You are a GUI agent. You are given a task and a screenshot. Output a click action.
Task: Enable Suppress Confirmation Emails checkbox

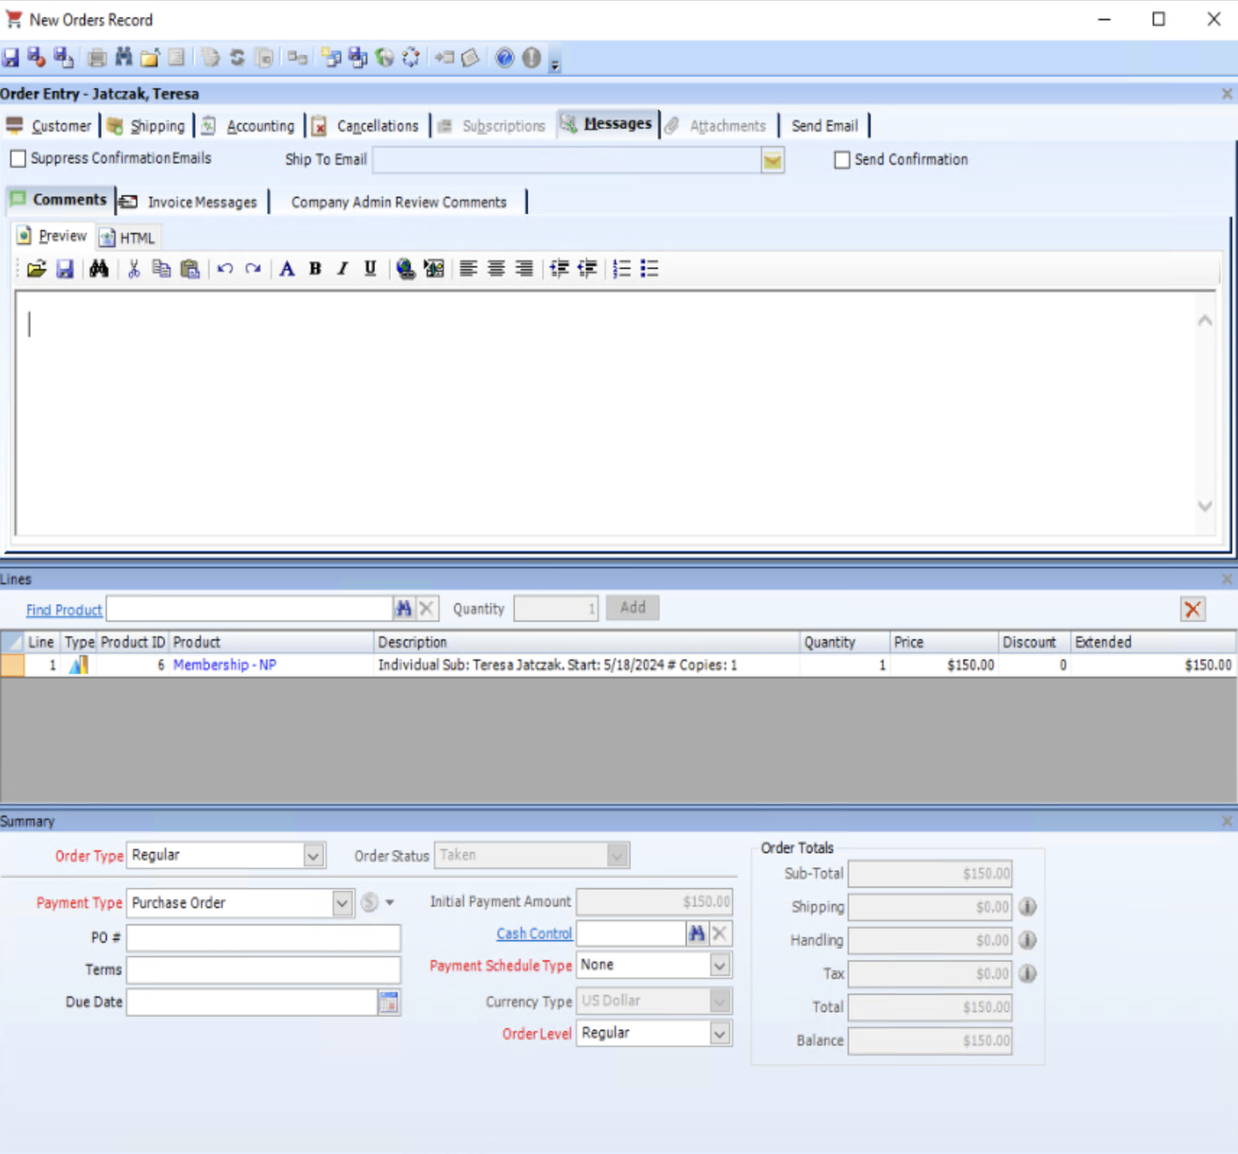(x=18, y=158)
